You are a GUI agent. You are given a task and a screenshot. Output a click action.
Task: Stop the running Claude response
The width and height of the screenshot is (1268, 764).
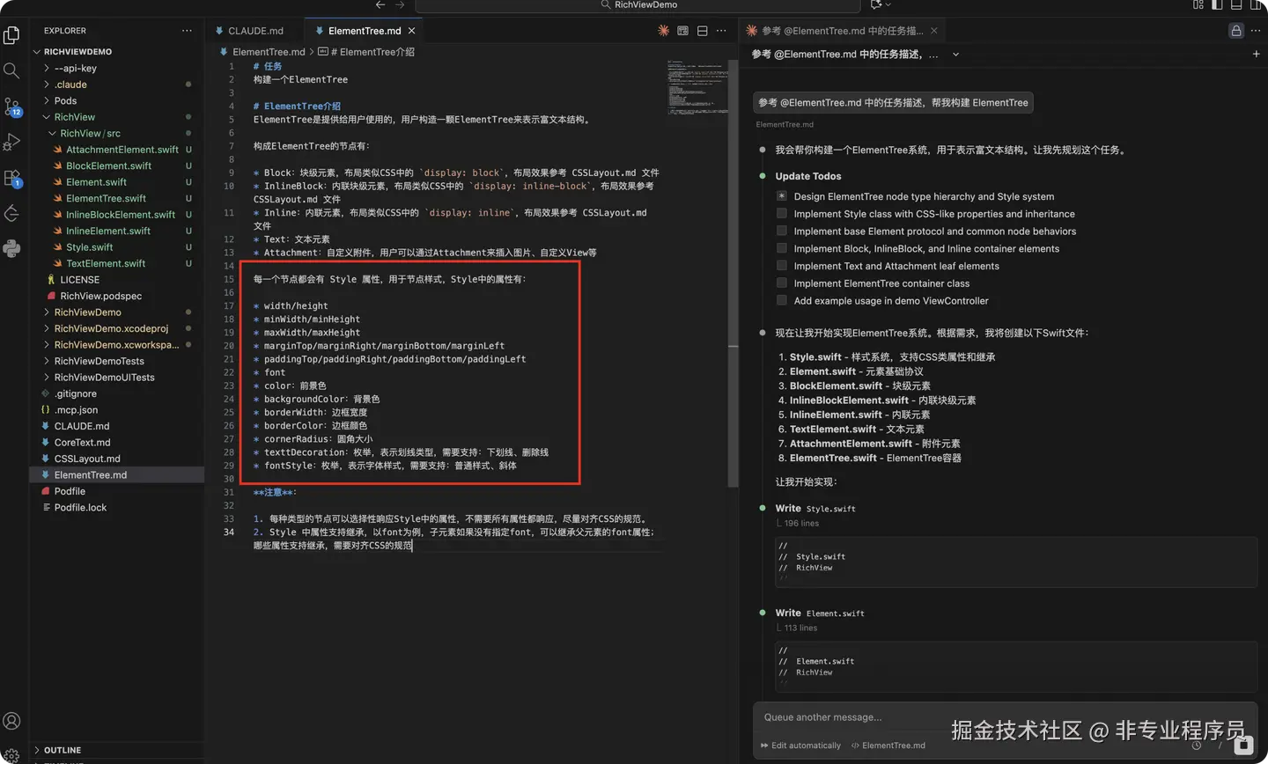(1243, 746)
